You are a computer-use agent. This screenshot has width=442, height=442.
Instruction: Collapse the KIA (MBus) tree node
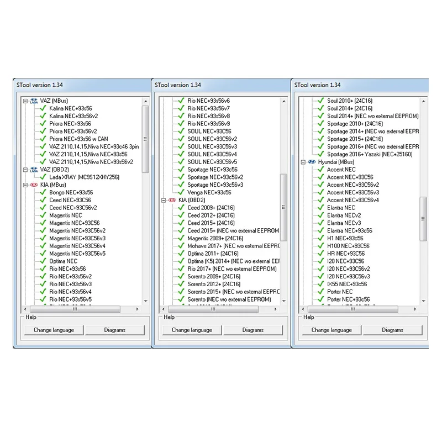pos(25,185)
